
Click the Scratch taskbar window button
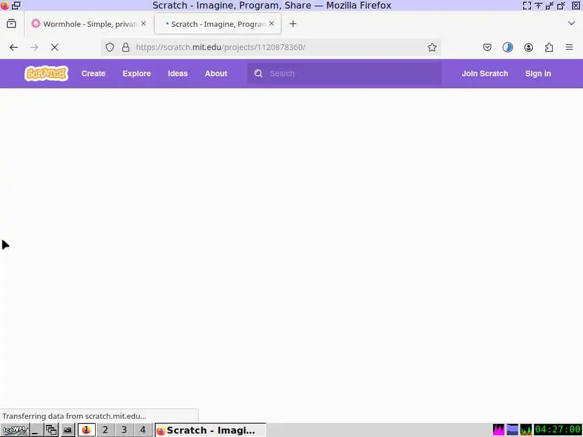(210, 430)
